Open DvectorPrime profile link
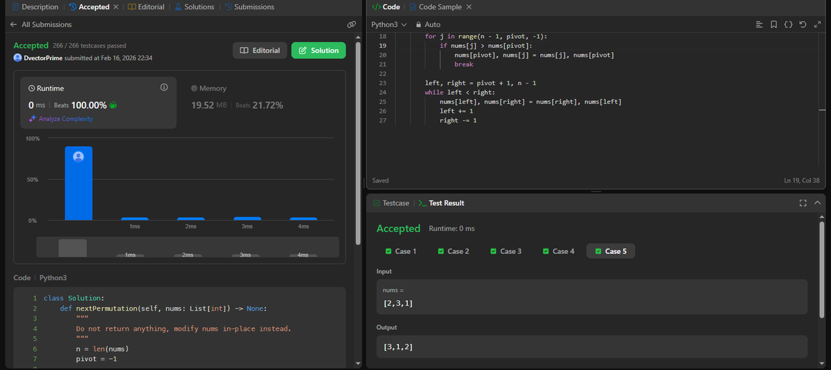This screenshot has height=370, width=831. (x=43, y=58)
